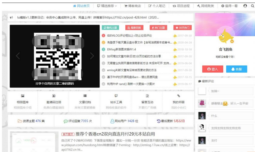Select the 30天热门 tab button
This screenshot has height=152, width=255.
click(182, 28)
